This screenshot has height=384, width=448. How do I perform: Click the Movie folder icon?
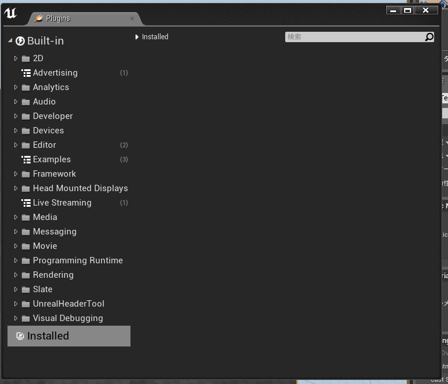(26, 247)
